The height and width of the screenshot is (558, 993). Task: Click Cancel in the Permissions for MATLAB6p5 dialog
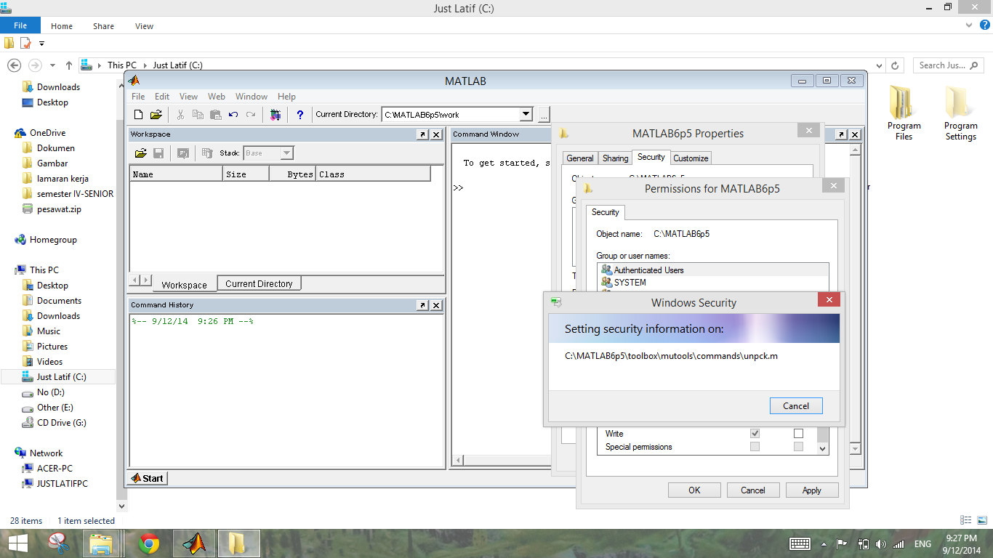[753, 490]
